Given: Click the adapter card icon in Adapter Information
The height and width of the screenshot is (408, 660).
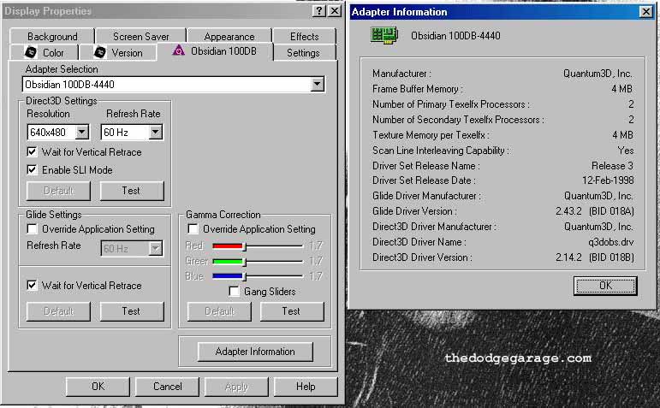Looking at the screenshot, I should tap(384, 35).
